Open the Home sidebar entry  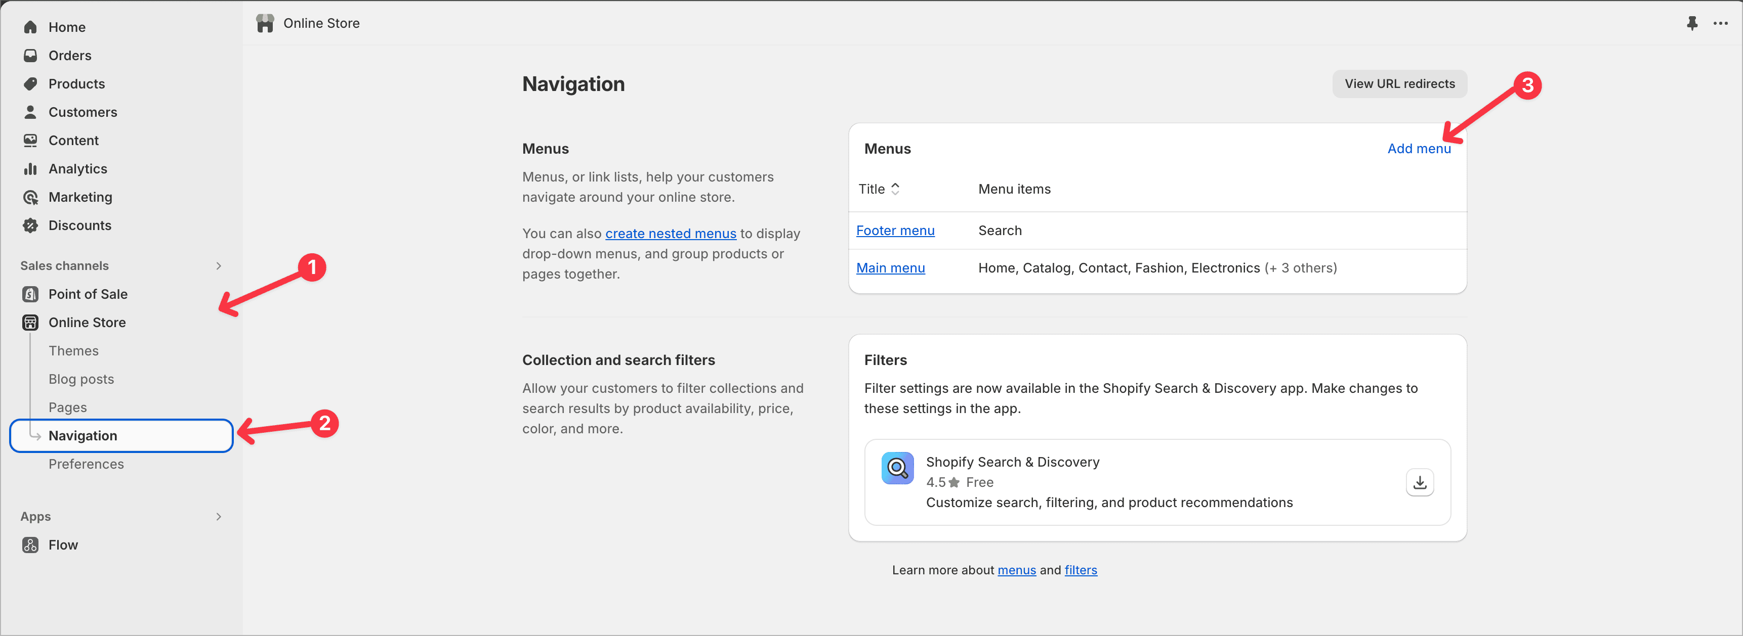(x=67, y=27)
